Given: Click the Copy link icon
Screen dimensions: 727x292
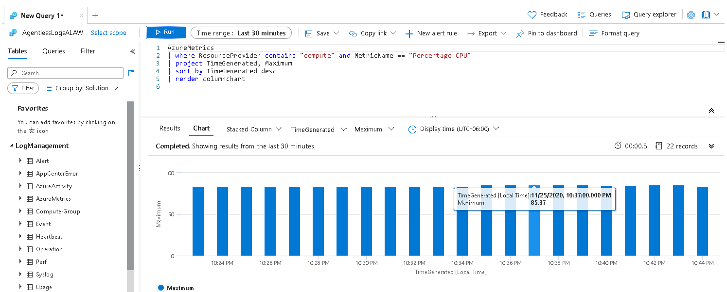Looking at the screenshot, I should [x=352, y=33].
